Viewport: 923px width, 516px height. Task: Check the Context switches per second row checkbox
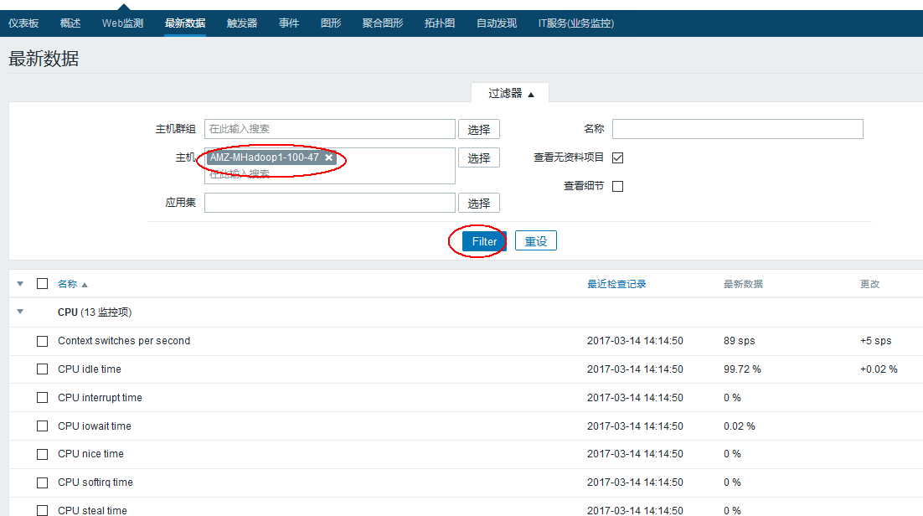(42, 341)
